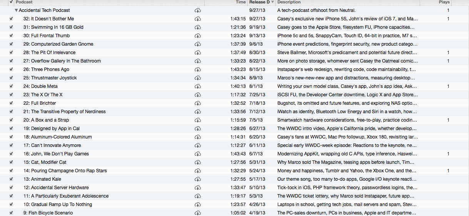Toggle the header checkmark column
This screenshot has width=469, height=216.
pyautogui.click(x=11, y=2)
